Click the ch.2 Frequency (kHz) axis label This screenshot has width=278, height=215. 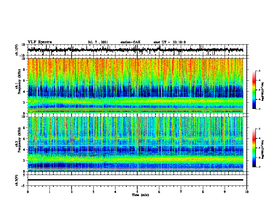pos(18,140)
